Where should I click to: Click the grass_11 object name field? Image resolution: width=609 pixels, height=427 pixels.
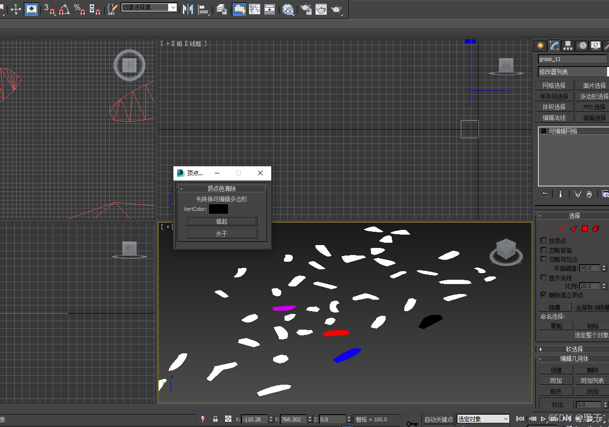572,59
